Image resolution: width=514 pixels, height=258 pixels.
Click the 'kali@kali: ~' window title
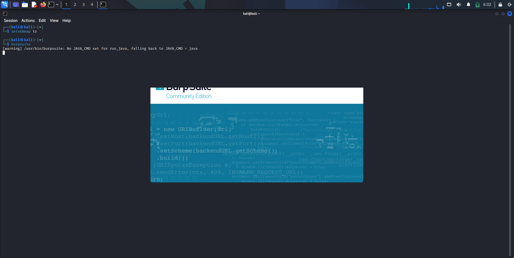pos(251,14)
